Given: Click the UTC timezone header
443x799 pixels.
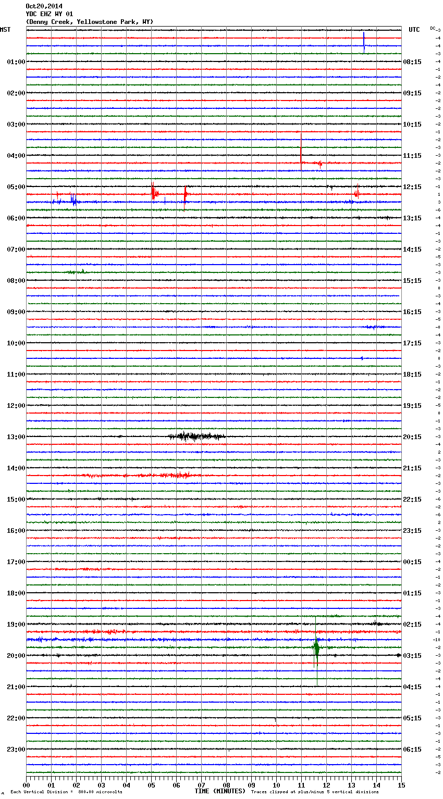Looking at the screenshot, I should 414,30.
